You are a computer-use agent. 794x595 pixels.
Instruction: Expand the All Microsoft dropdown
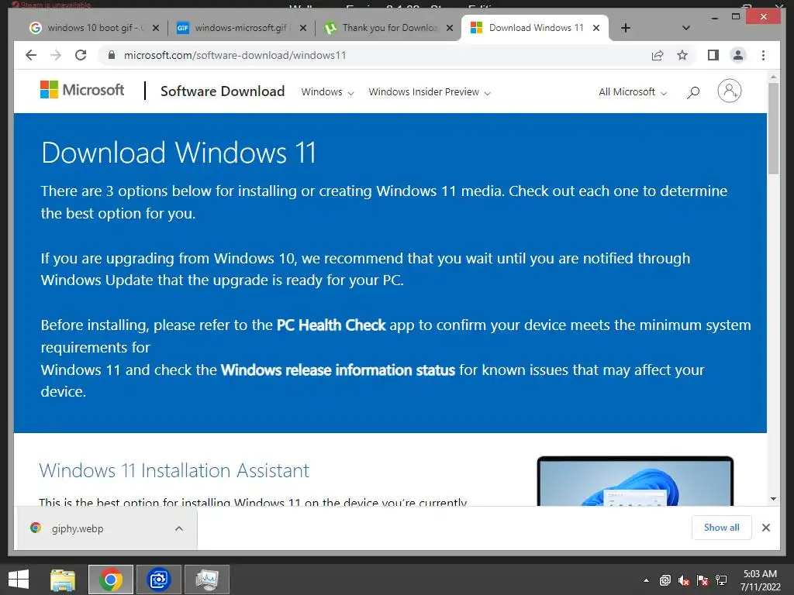[633, 92]
